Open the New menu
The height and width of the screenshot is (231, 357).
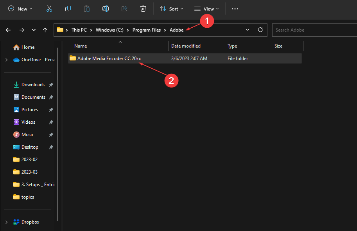tap(20, 8)
